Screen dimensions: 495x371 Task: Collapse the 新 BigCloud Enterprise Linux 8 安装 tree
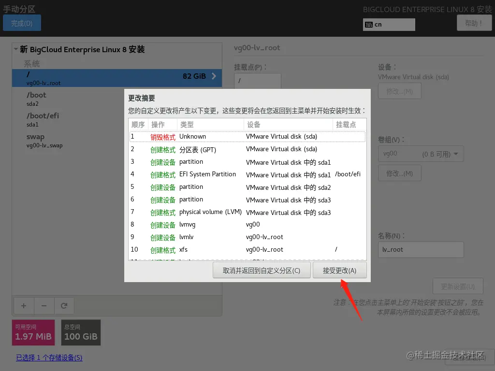coord(16,49)
